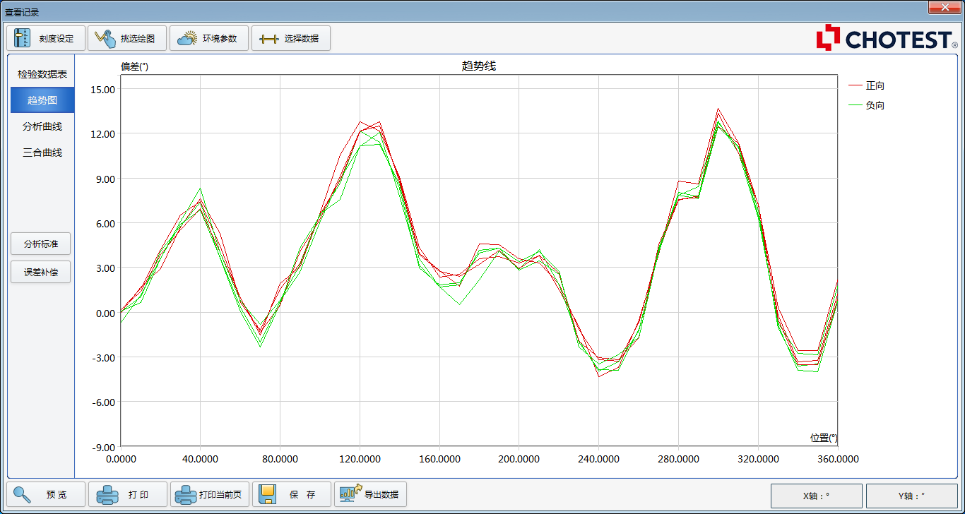Image resolution: width=965 pixels, height=514 pixels.
Task: Click the ruler icon for 刻度设定
Action: coord(22,38)
